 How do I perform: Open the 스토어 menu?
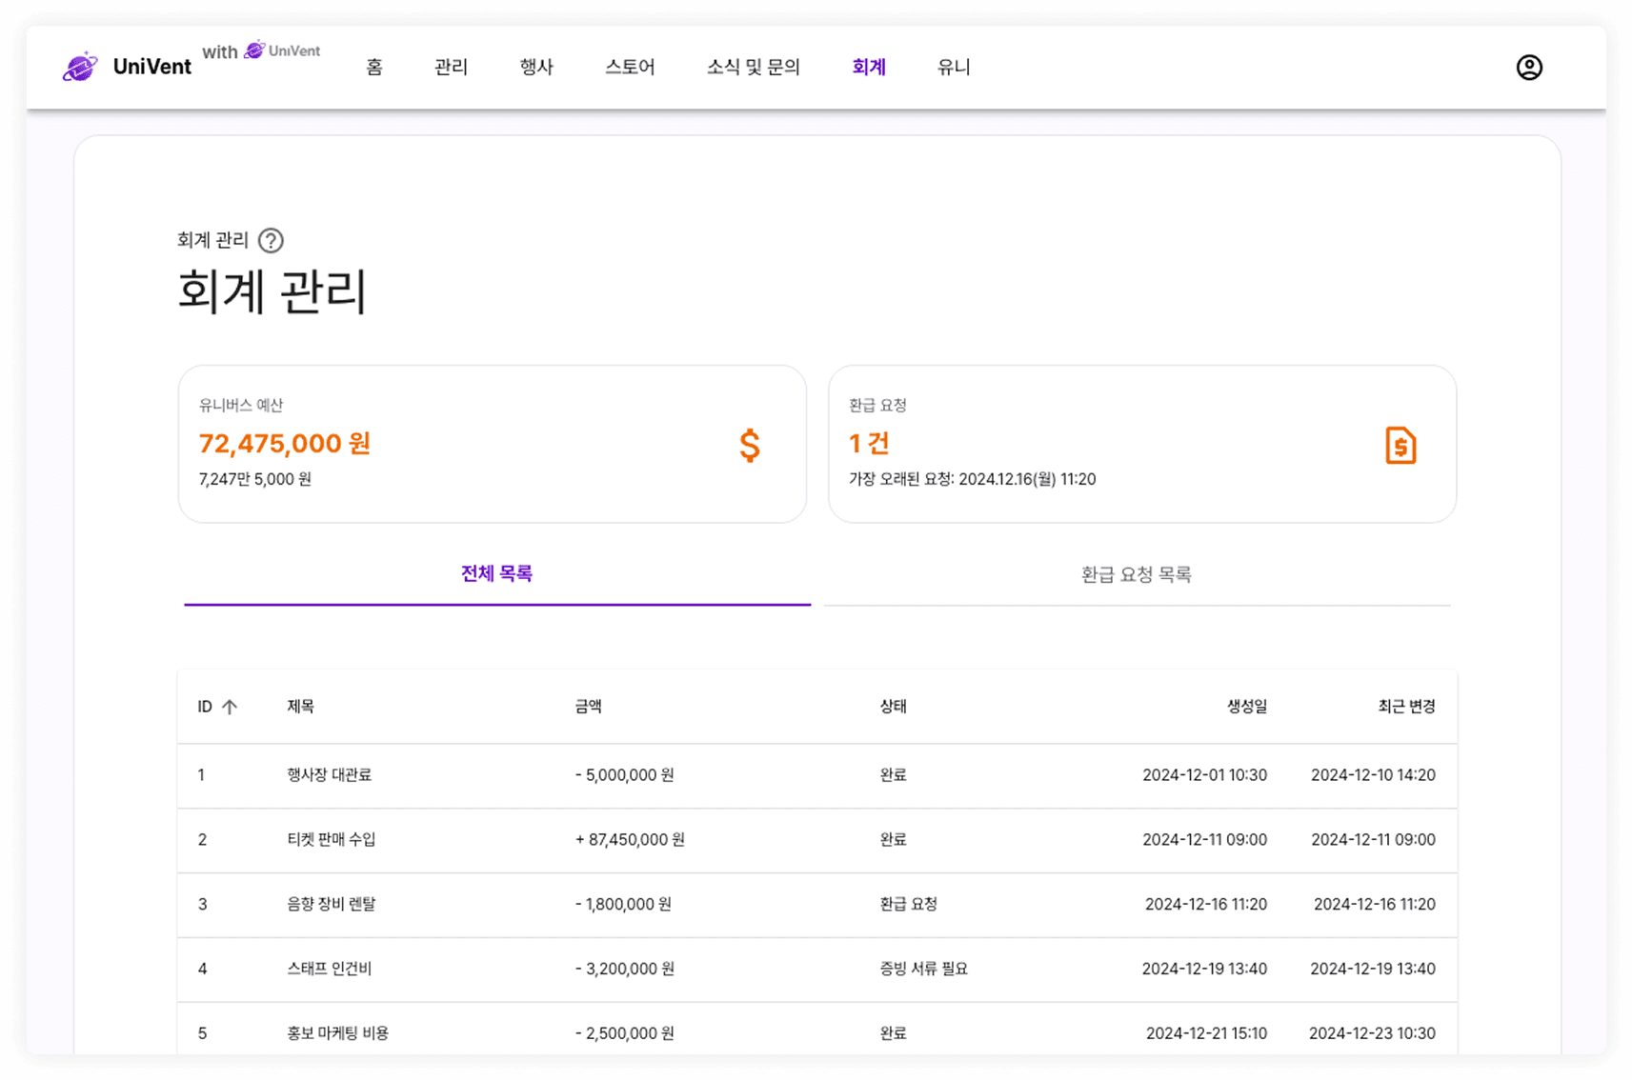(x=630, y=67)
